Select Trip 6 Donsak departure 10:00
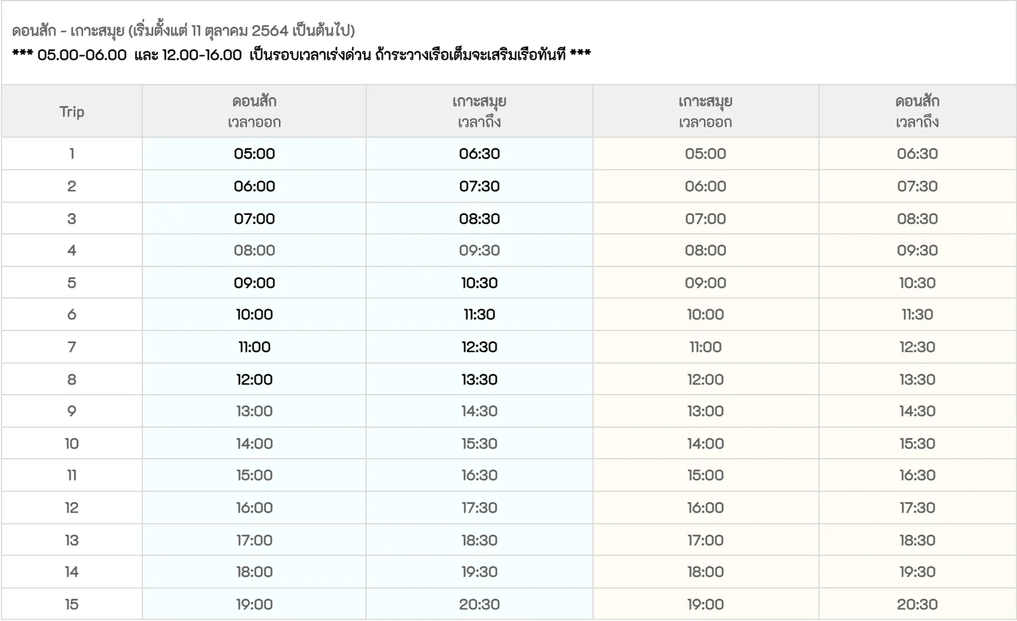 pos(254,315)
